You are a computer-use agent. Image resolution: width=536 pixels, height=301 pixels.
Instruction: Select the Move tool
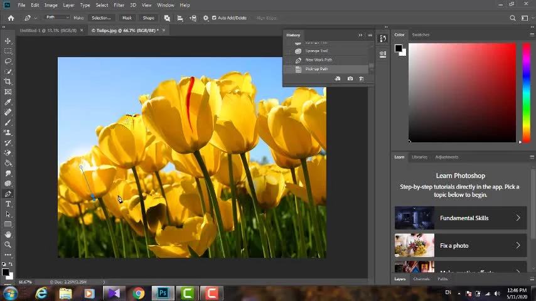click(x=8, y=41)
